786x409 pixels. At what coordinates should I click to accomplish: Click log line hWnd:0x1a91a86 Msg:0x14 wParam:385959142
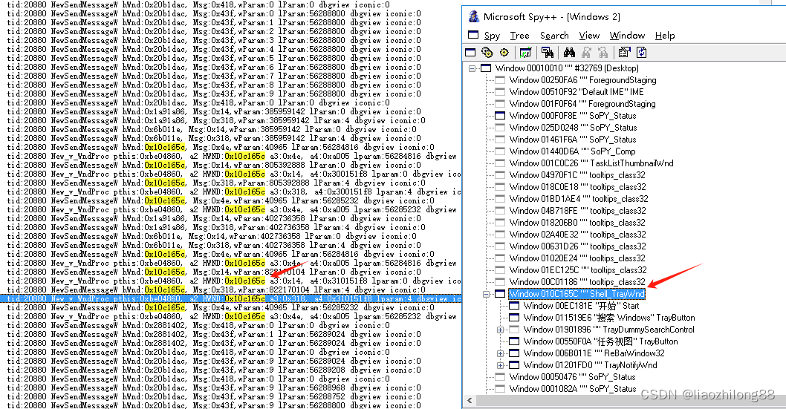tap(214, 111)
